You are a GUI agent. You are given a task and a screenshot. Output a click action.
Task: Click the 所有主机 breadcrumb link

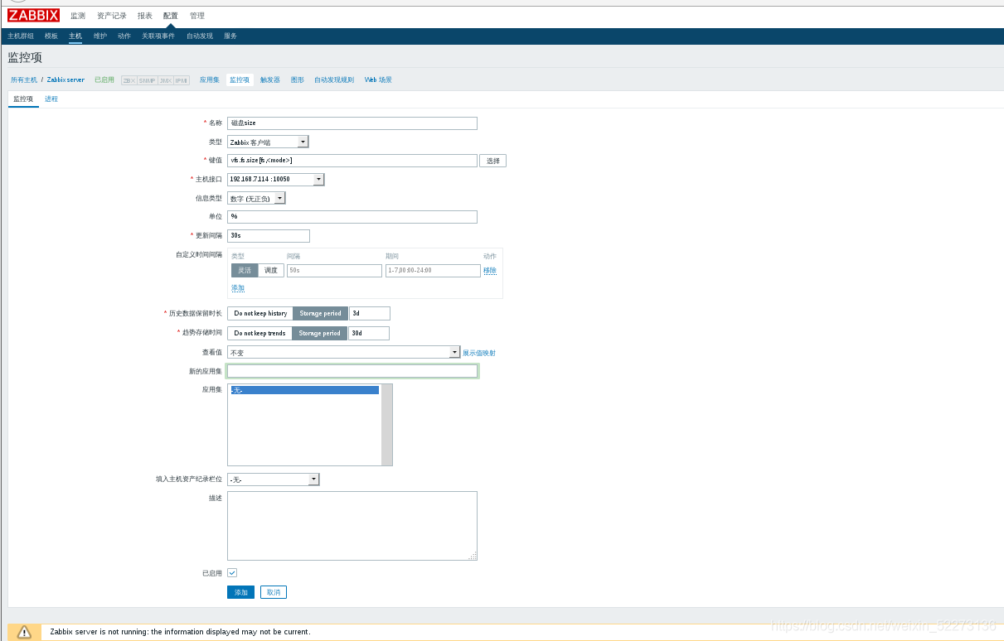tap(24, 80)
